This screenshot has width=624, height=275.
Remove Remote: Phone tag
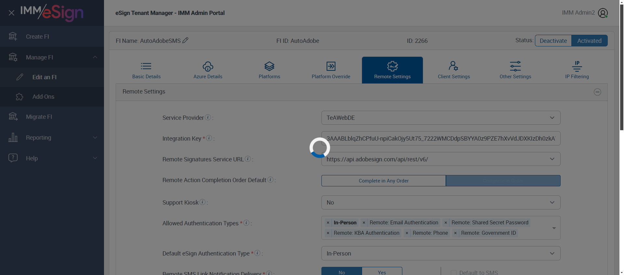407,233
